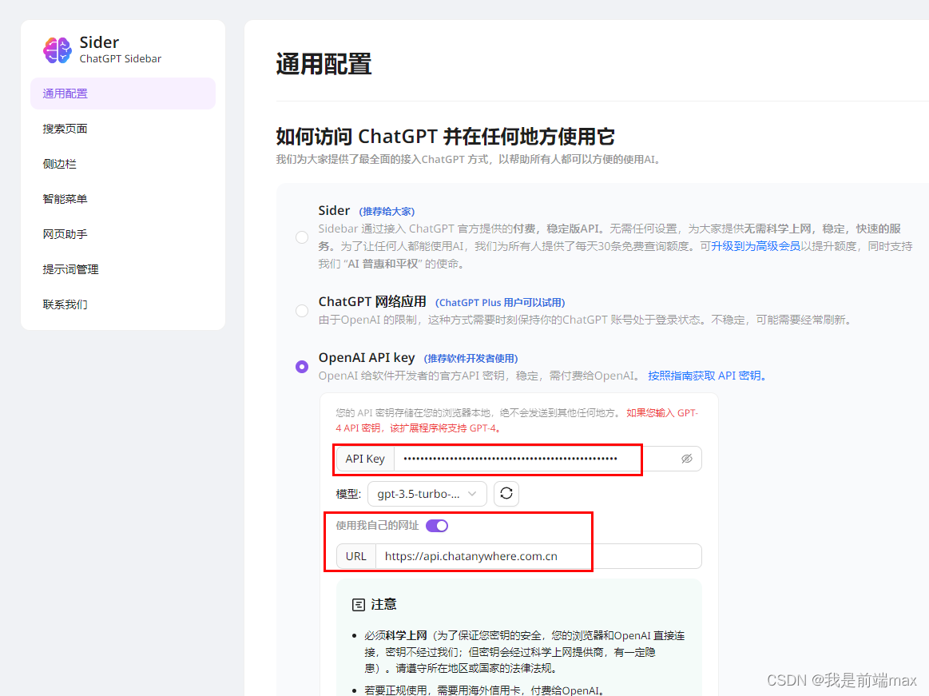Click the 升级到为高级会员 link
This screenshot has width=929, height=696.
point(756,246)
